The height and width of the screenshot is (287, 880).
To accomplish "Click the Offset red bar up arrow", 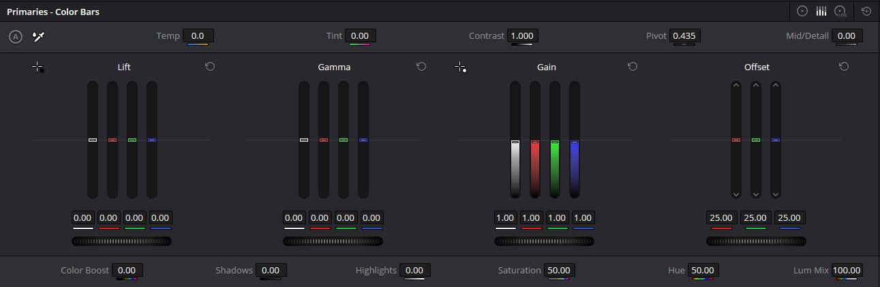I will (735, 85).
